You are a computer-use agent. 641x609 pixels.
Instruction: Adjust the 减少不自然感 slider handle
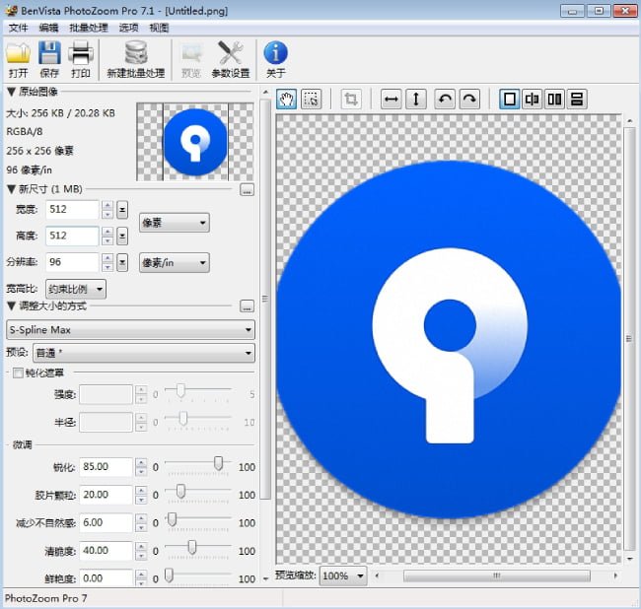(x=173, y=519)
